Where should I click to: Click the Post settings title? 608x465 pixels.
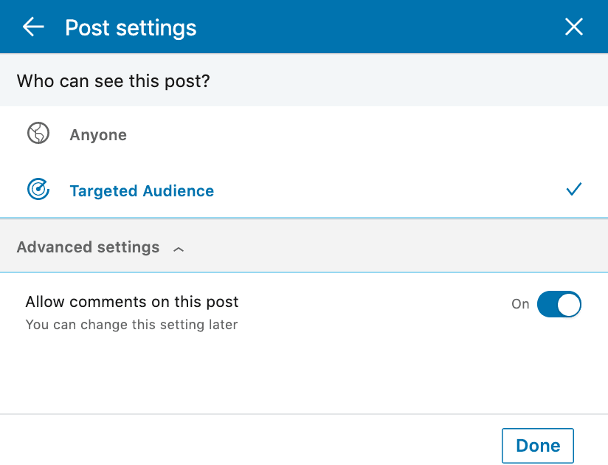(131, 28)
